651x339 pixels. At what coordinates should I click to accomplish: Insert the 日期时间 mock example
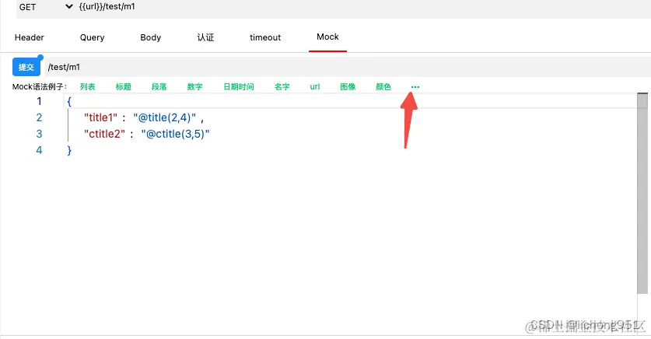(x=239, y=87)
